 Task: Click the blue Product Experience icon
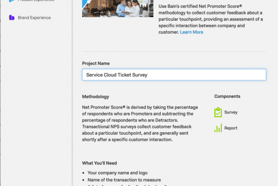click(x=12, y=1)
